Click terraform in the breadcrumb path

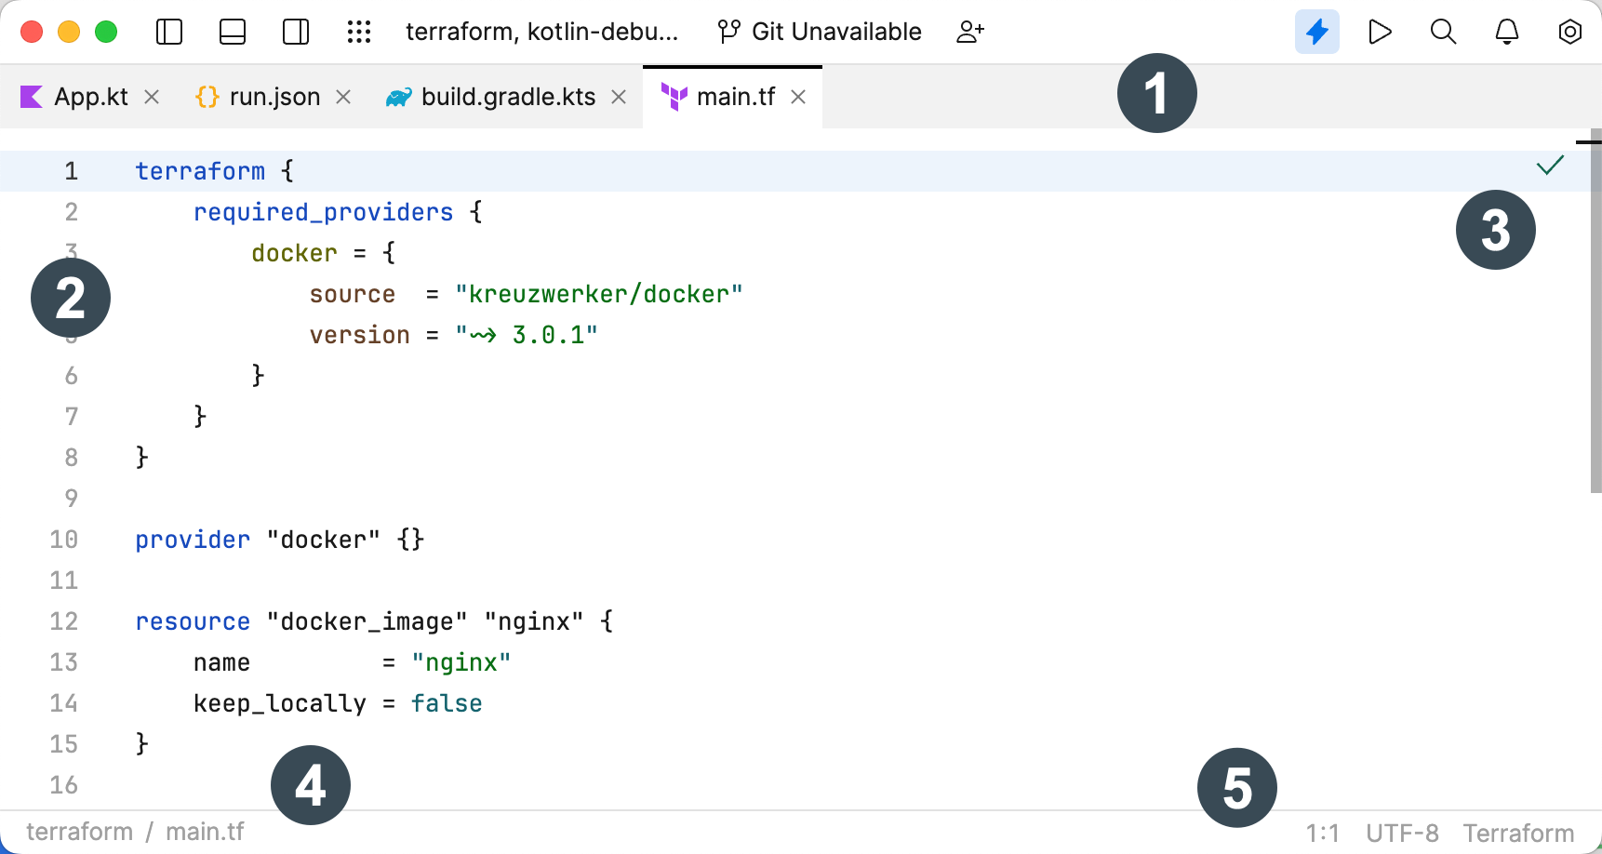click(80, 831)
